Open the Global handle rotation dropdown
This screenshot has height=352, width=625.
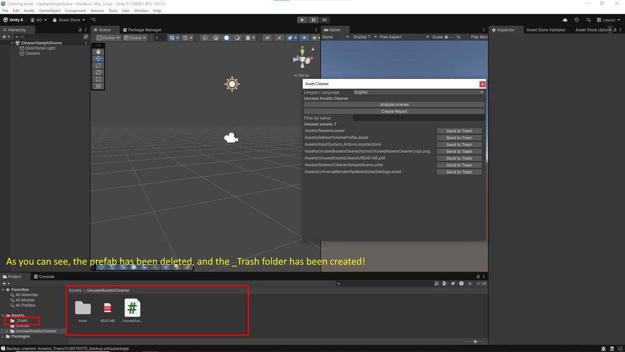[x=135, y=38]
